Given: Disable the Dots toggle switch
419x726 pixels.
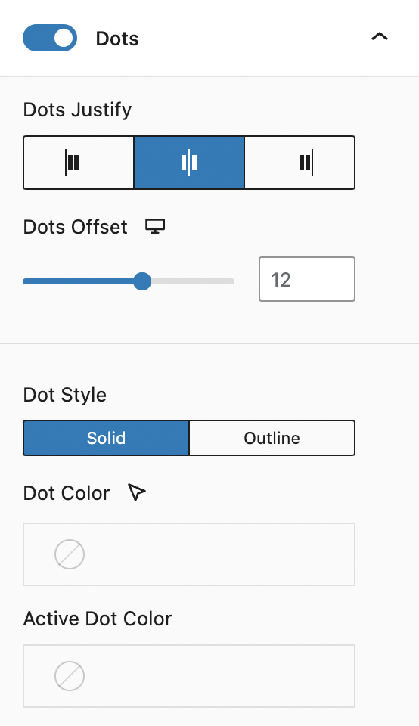Looking at the screenshot, I should [x=50, y=38].
